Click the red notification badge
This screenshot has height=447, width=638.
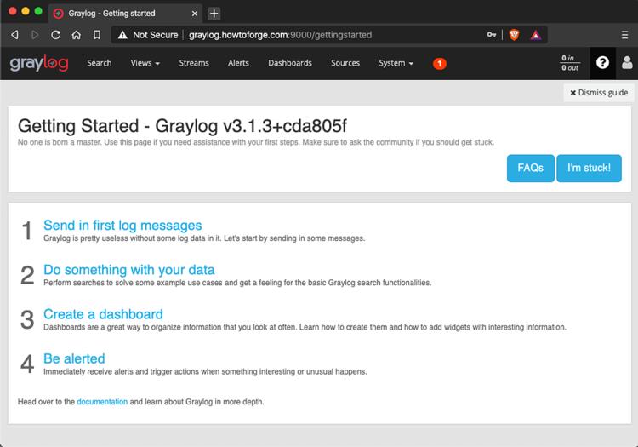pyautogui.click(x=439, y=63)
